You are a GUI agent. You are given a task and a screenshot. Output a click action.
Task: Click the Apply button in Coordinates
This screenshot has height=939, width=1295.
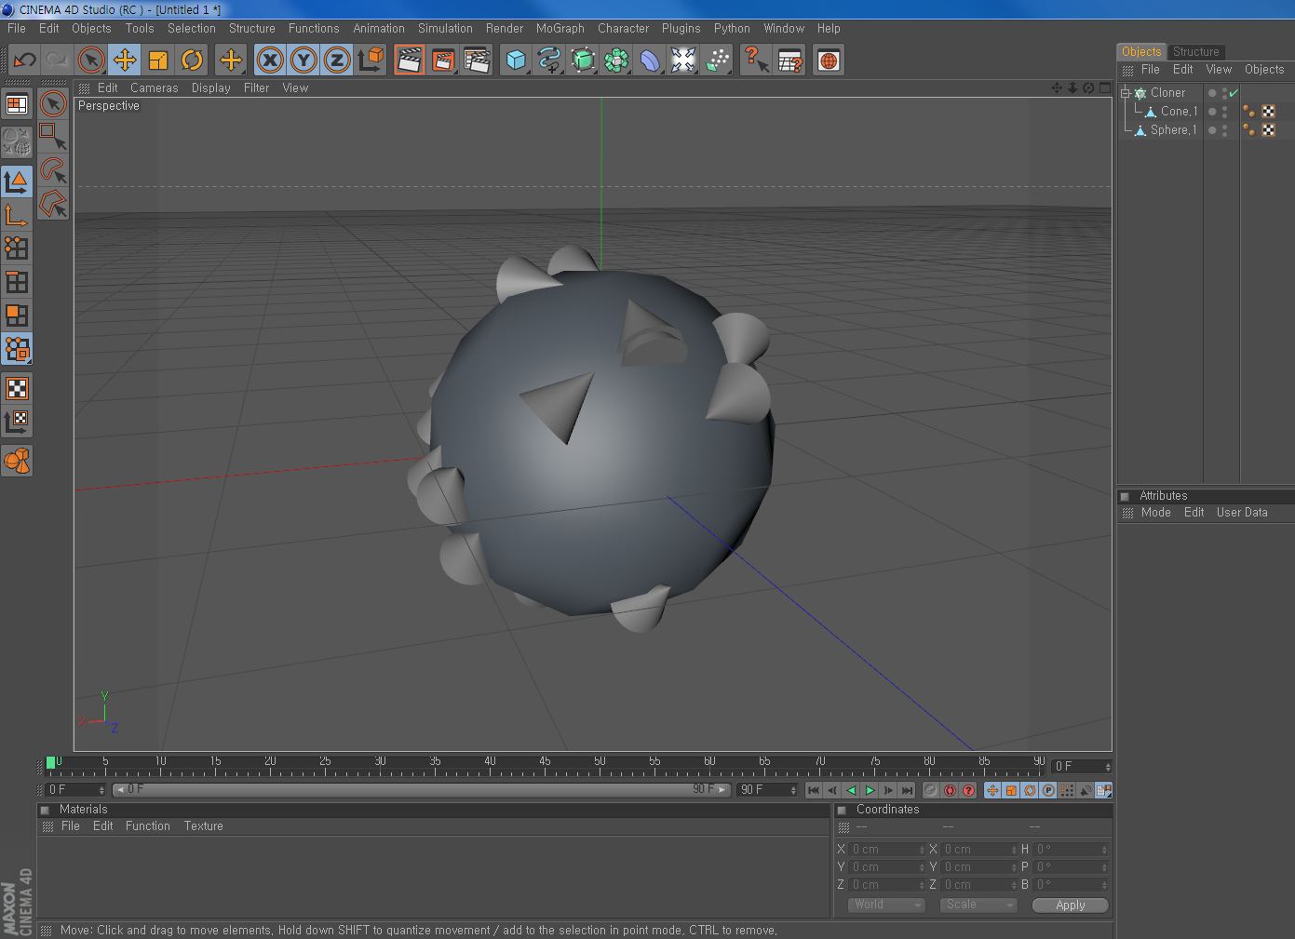1071,905
